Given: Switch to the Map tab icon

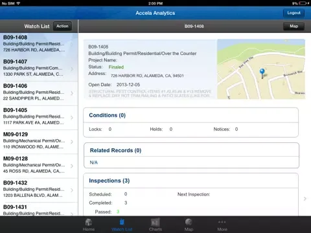Looking at the screenshot, I should [189, 222].
